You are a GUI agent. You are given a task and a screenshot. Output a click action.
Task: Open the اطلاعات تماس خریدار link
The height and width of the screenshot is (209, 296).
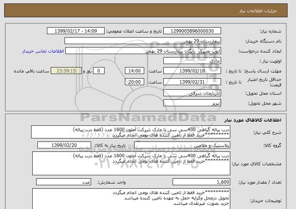coord(43,51)
